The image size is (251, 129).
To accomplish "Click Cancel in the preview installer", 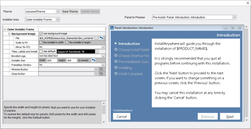I will (x=122, y=116).
